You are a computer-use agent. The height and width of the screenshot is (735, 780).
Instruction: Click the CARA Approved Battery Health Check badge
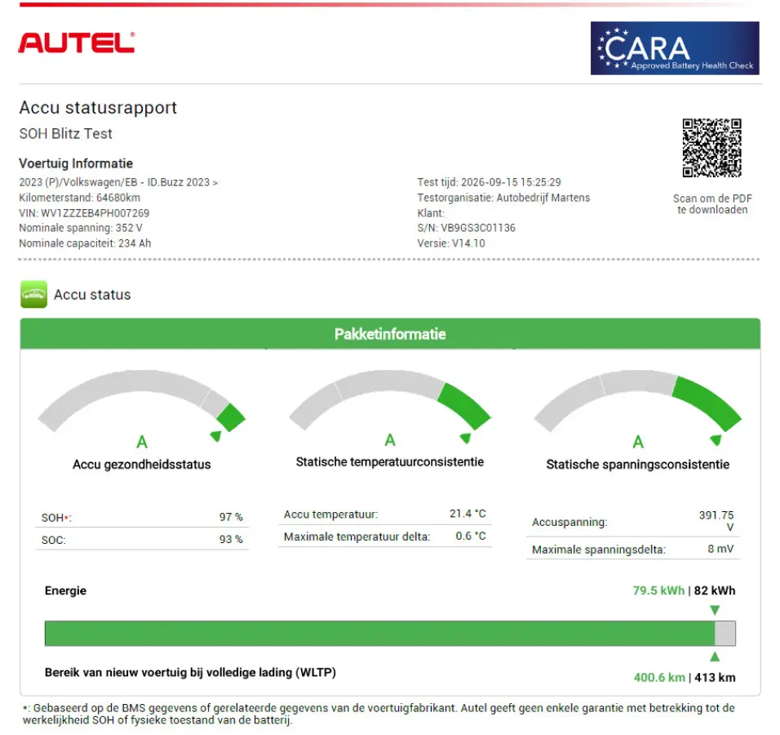point(675,48)
